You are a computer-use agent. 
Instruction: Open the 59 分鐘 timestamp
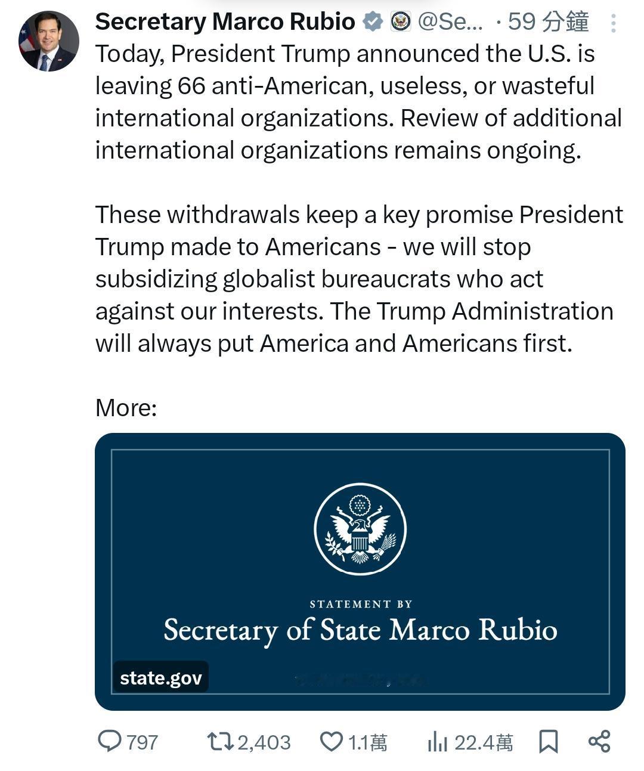pyautogui.click(x=548, y=22)
